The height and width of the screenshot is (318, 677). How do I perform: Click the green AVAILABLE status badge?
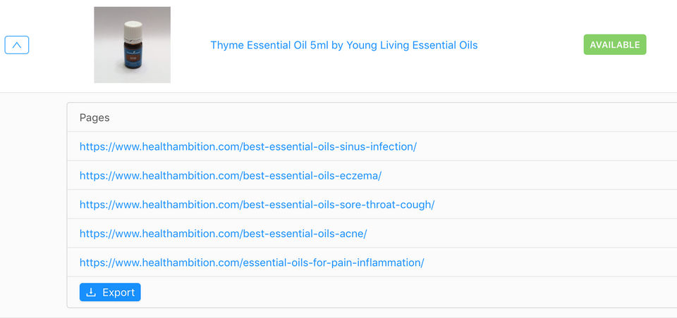[615, 45]
